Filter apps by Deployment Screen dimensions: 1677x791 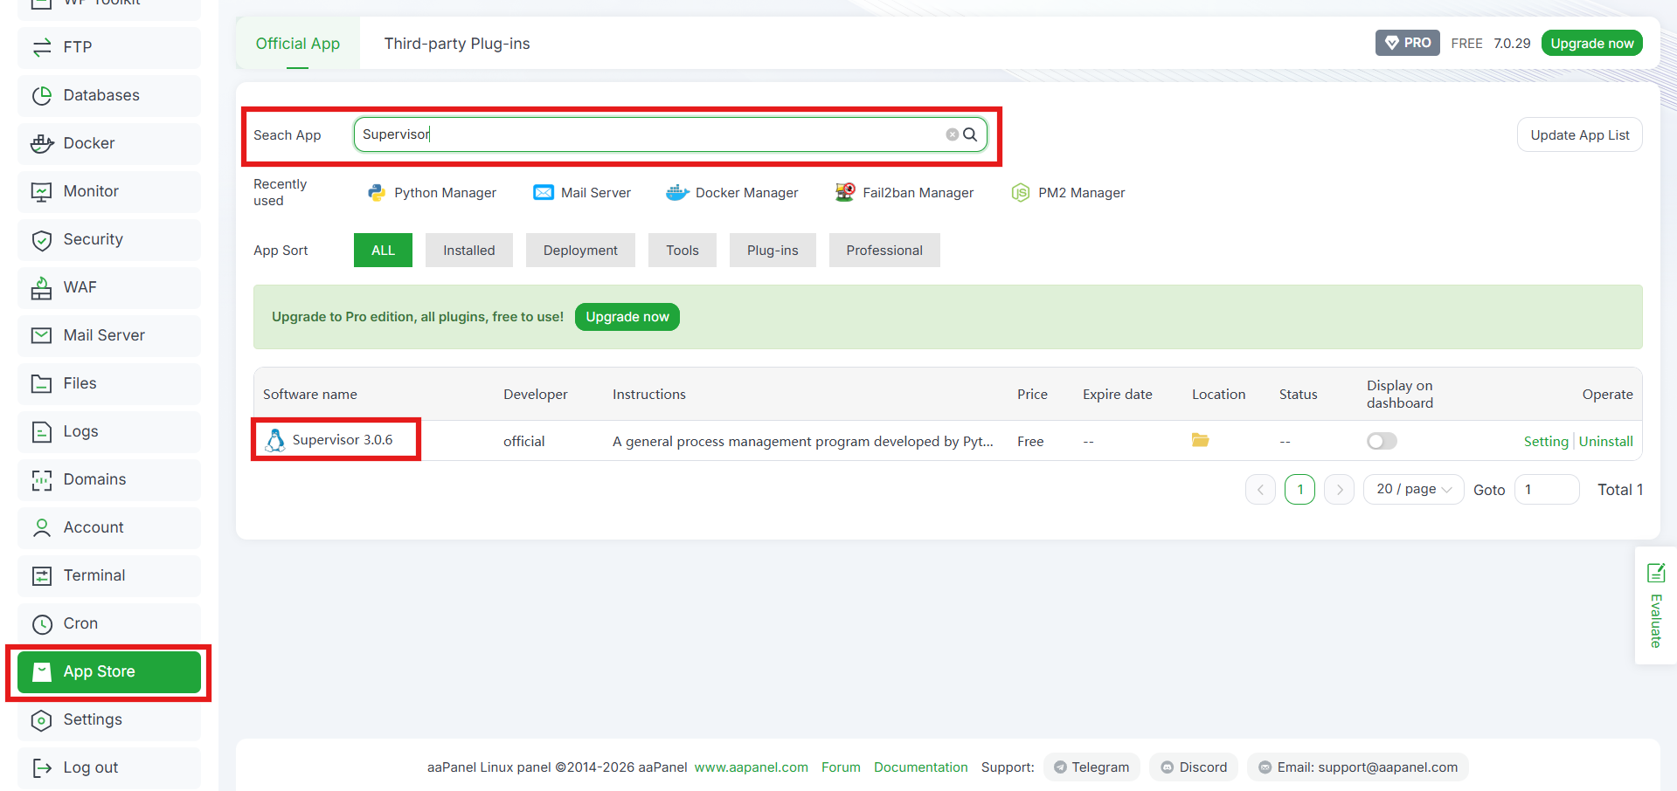tap(580, 251)
